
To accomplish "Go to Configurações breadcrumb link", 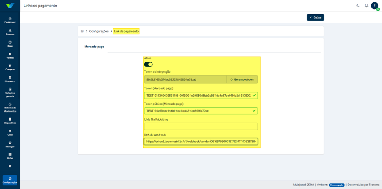I will click(99, 31).
